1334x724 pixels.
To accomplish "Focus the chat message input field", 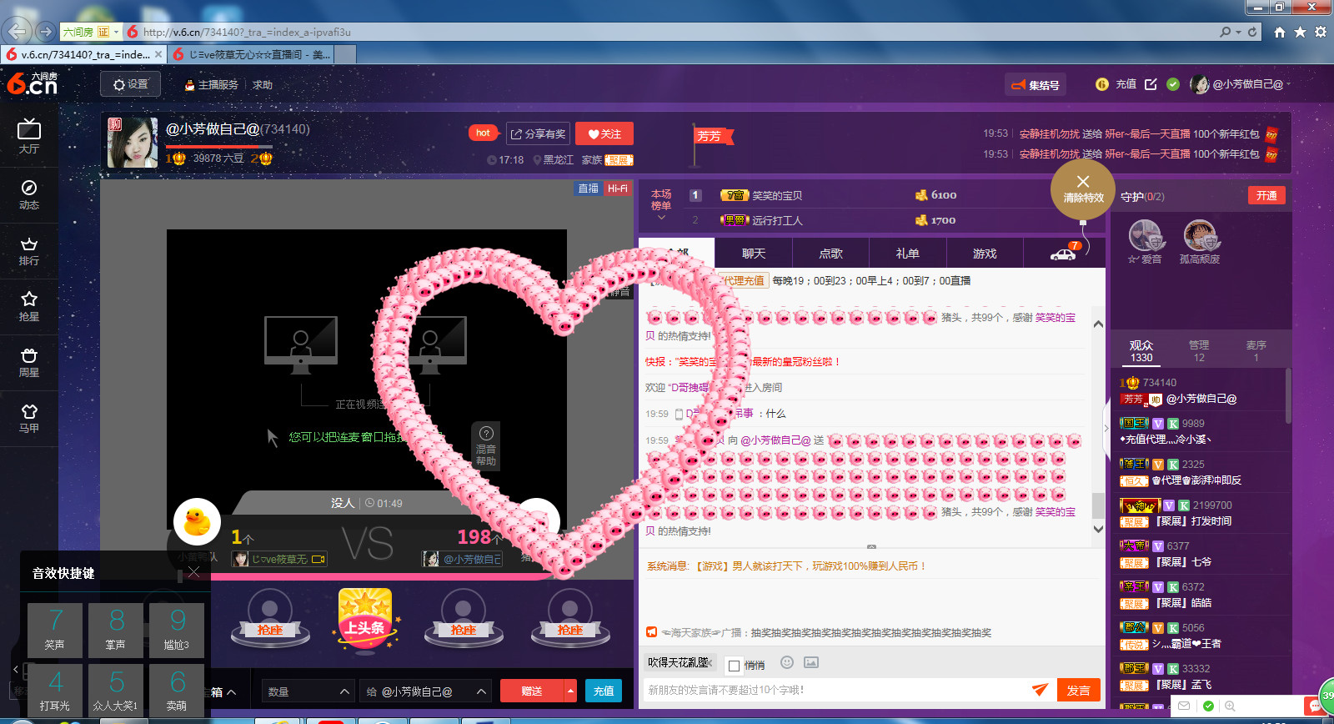I will (x=836, y=690).
